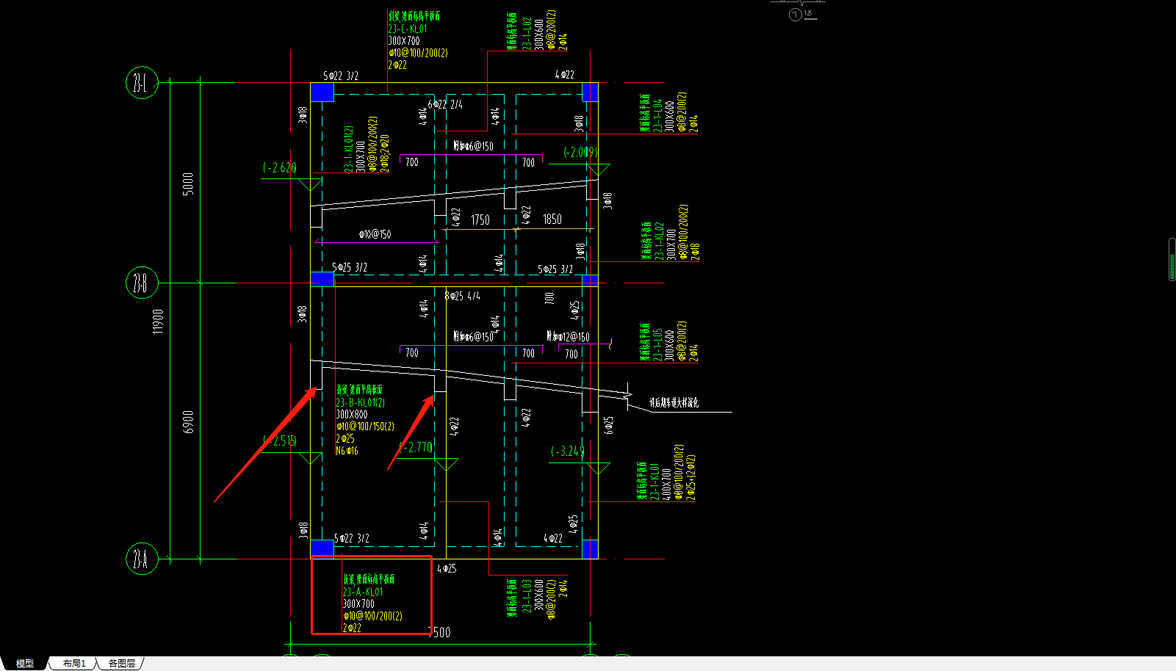Select elevation text (-2.009)
The height and width of the screenshot is (671, 1176).
580,152
